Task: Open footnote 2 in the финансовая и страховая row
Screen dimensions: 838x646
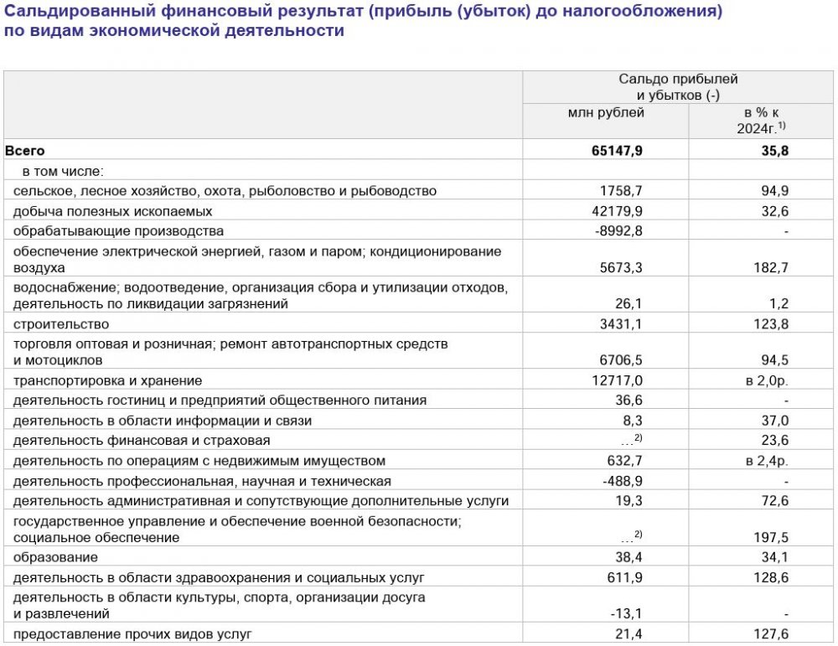Action: (x=638, y=438)
